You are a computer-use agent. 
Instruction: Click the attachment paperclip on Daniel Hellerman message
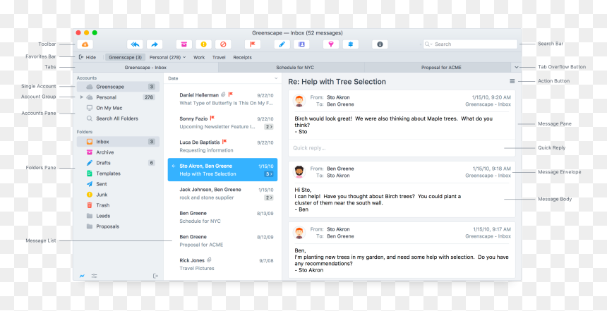[x=223, y=94]
